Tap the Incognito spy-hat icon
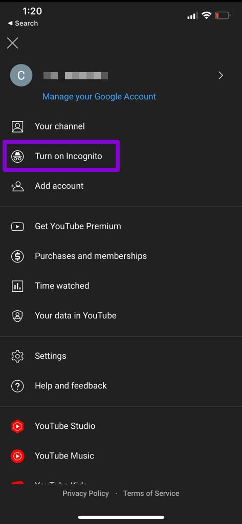Screen dimensions: 242x524 coord(17,156)
